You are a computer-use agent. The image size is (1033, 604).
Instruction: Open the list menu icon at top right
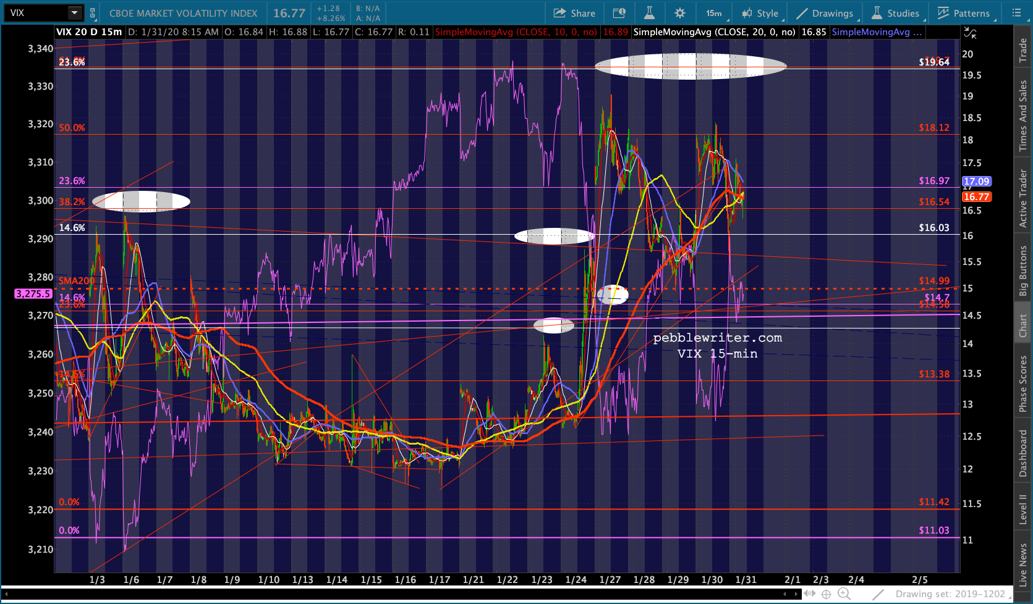[x=1016, y=13]
